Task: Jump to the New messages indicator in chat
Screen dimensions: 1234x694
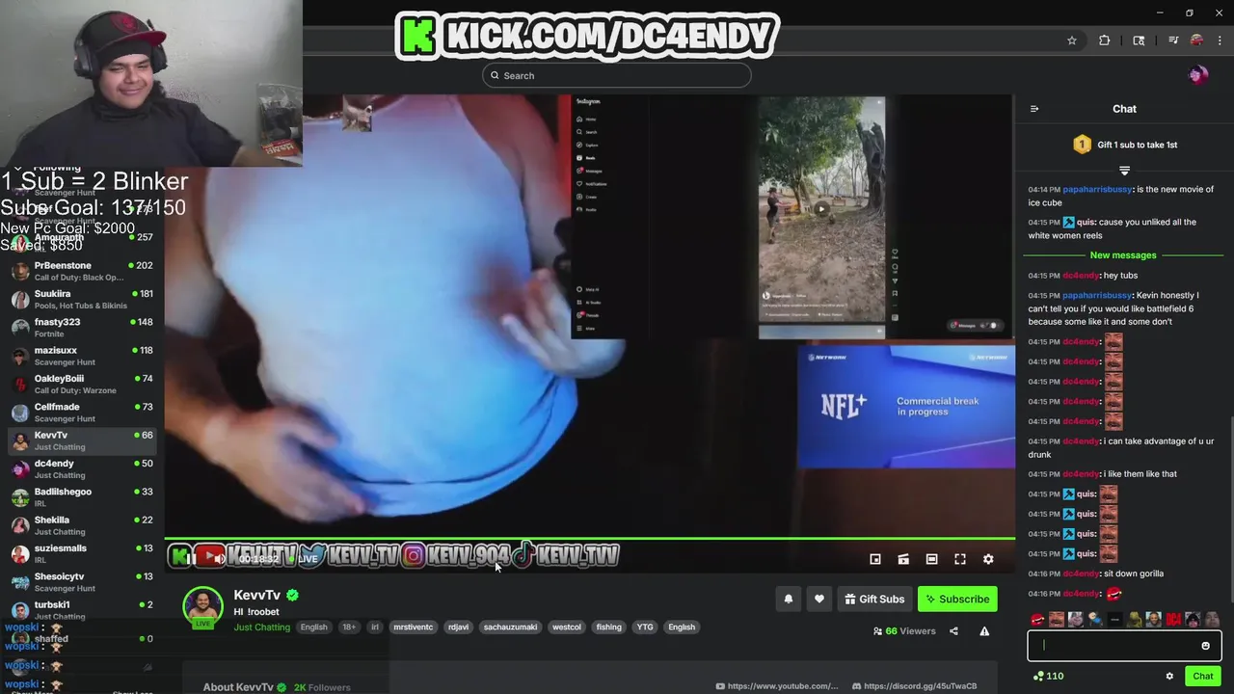Action: [1123, 255]
